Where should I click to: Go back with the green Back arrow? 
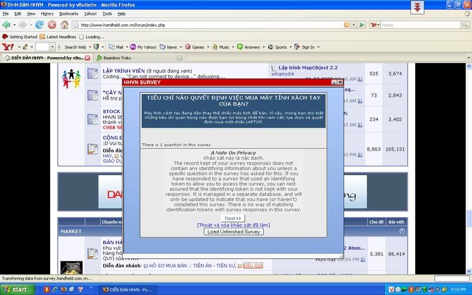[x=6, y=25]
